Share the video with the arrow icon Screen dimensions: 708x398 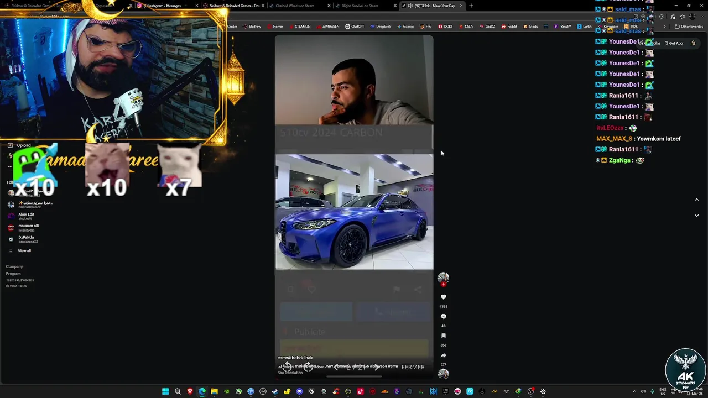click(443, 355)
